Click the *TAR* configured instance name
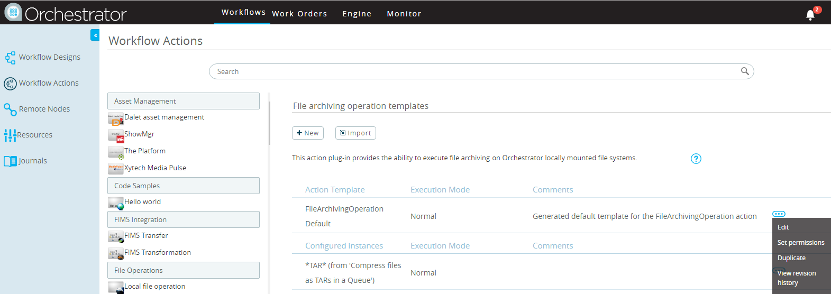This screenshot has height=294, width=831. 353,273
